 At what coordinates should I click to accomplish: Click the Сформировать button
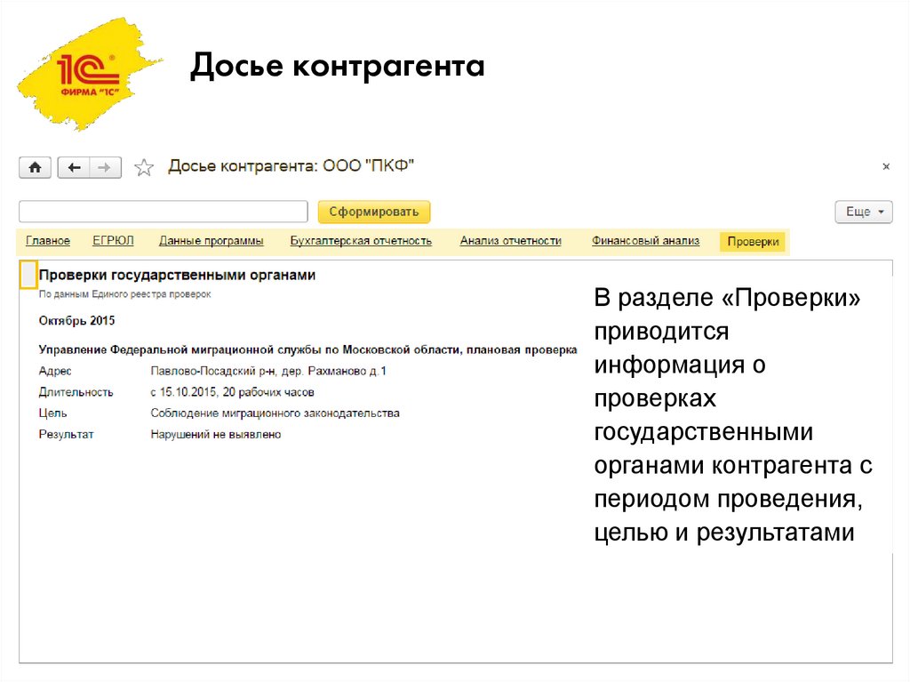tap(374, 212)
